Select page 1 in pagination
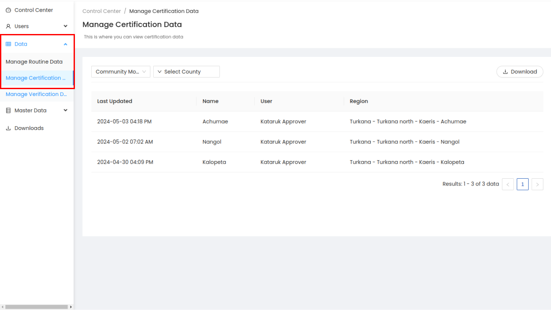551x310 pixels. click(x=523, y=184)
